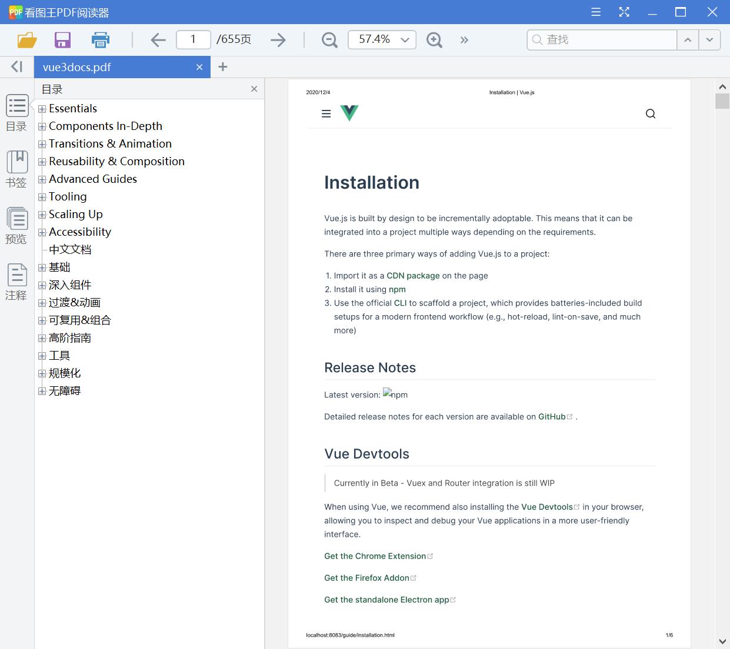Go back to the previous page
730x649 pixels.
pyautogui.click(x=158, y=39)
